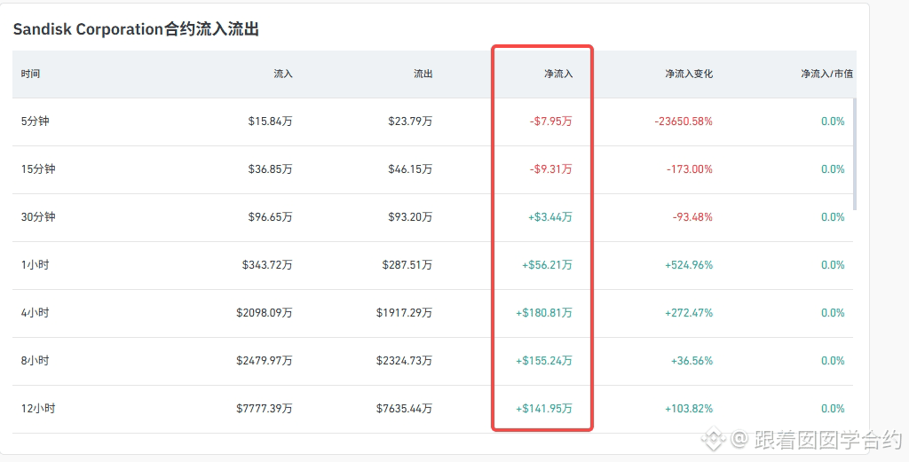Click change value +103.82%
This screenshot has height=462, width=909.
coord(689,409)
